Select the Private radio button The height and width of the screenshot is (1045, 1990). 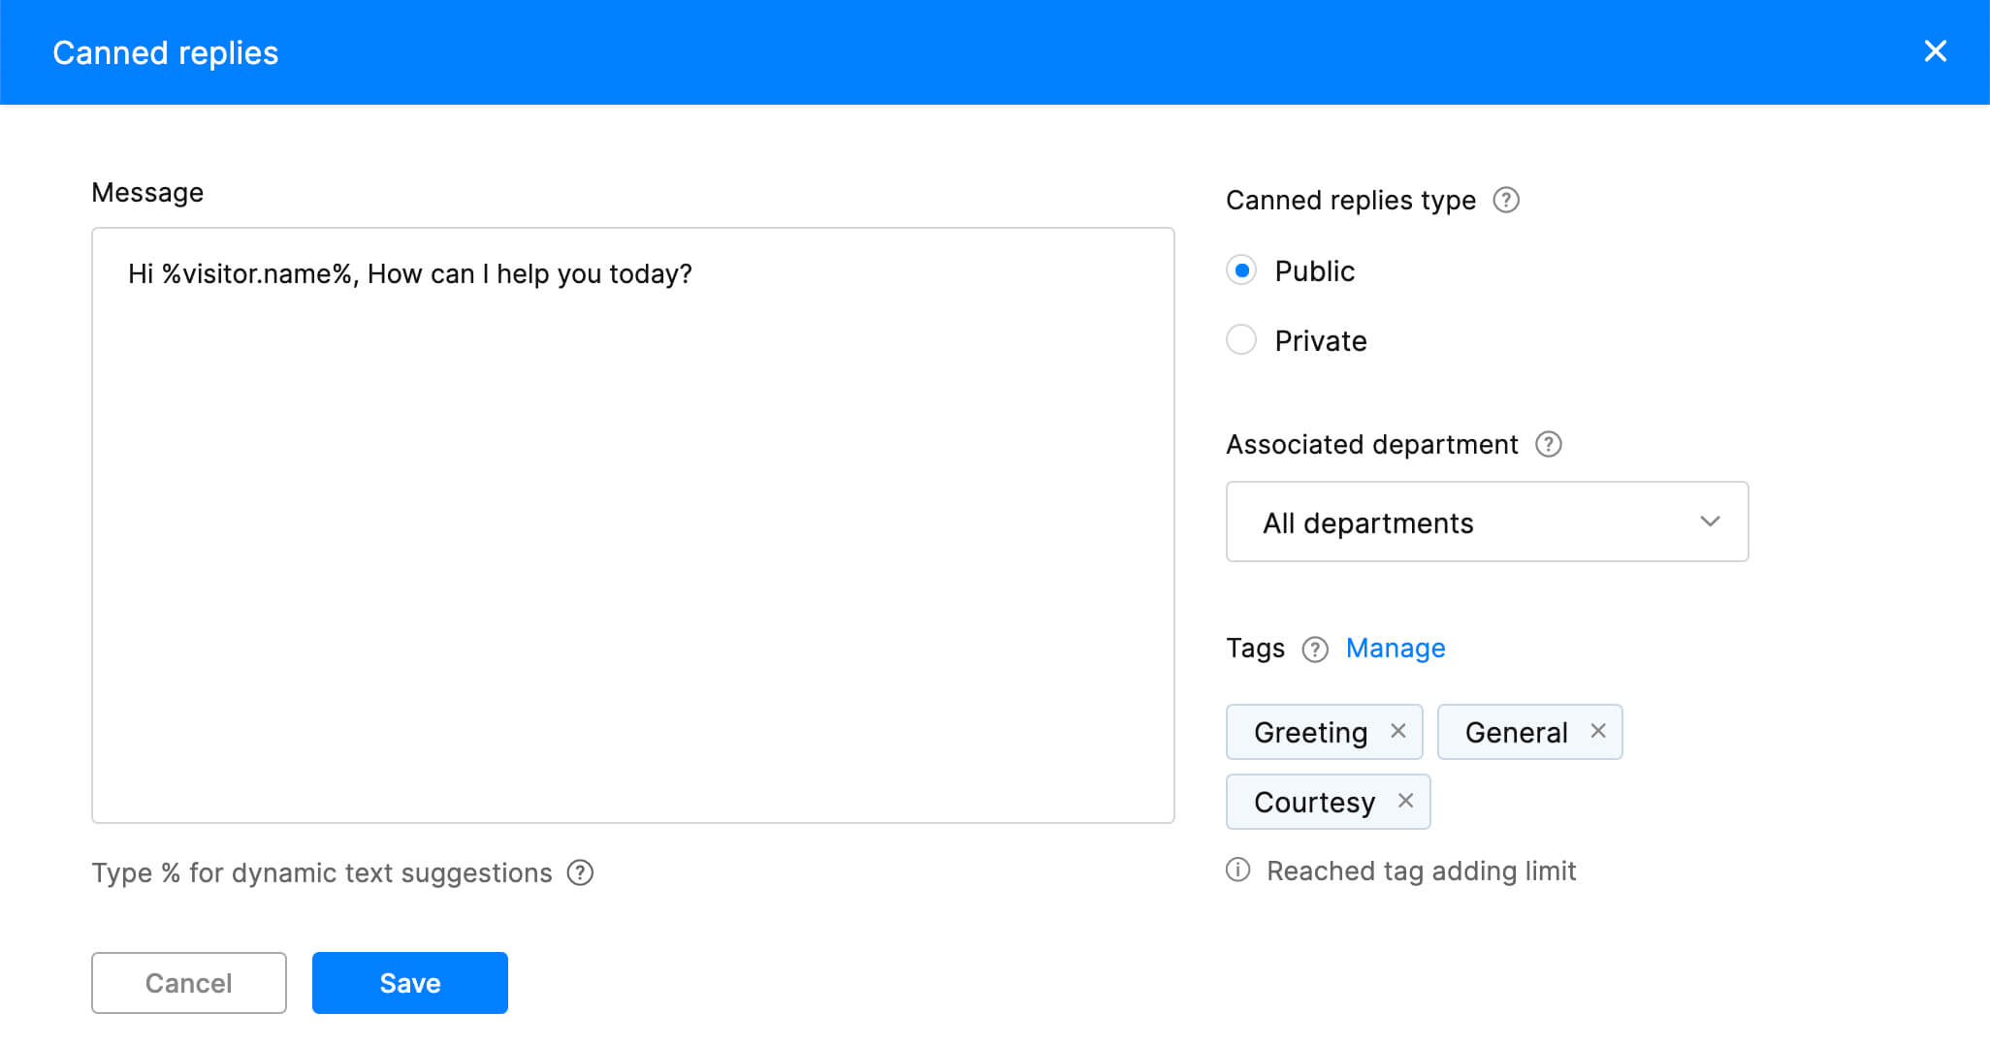click(x=1241, y=340)
